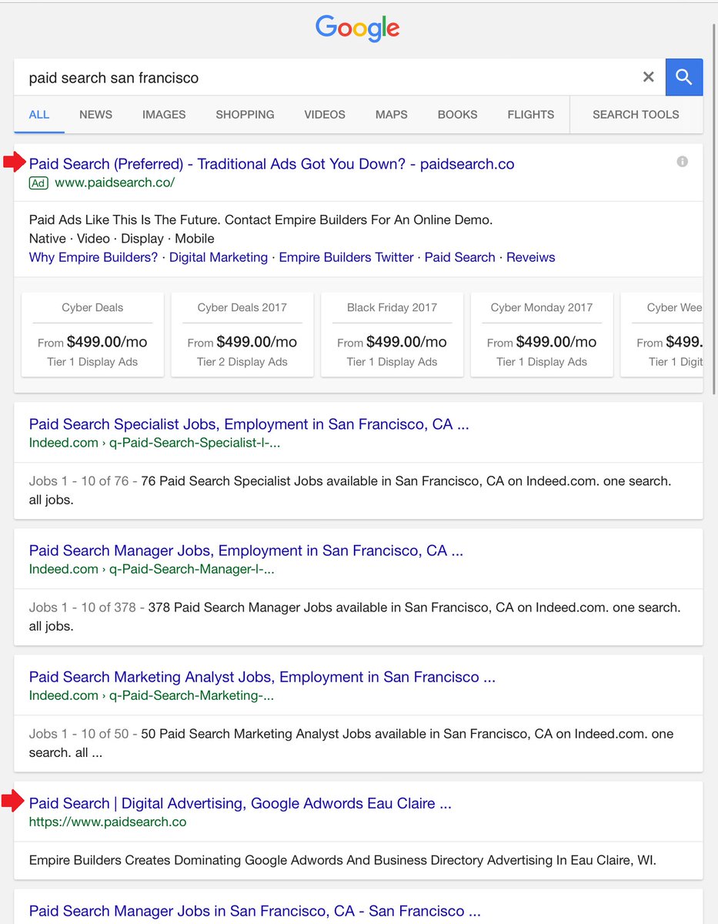Switch to the NEWS tab
Image resolution: width=718 pixels, height=924 pixels.
pos(95,115)
